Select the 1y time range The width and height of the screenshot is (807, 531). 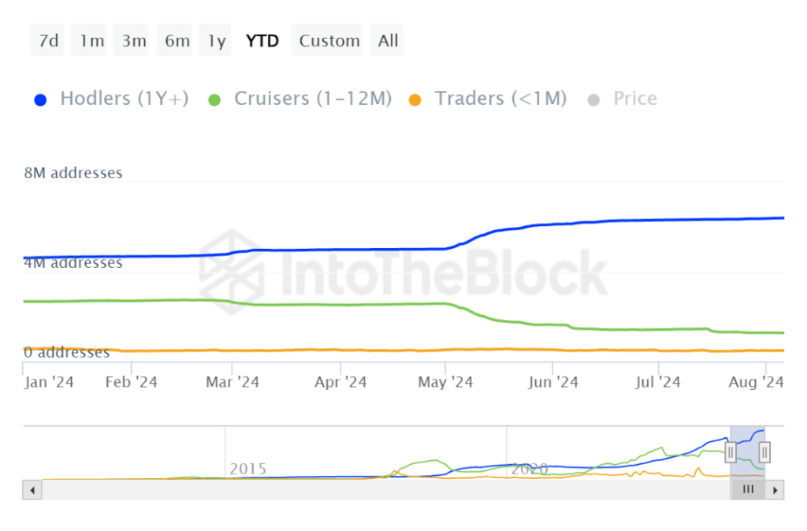point(217,41)
